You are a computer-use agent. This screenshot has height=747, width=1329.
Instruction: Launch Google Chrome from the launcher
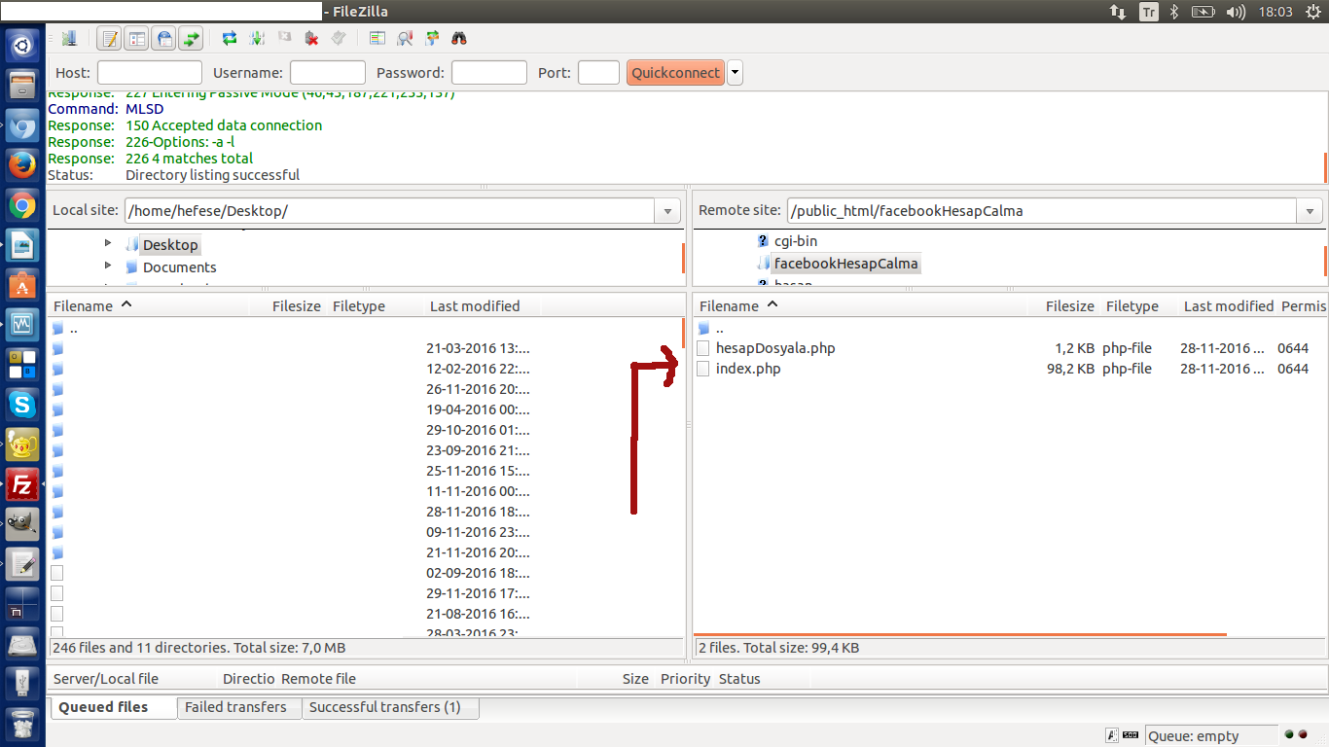pos(22,204)
